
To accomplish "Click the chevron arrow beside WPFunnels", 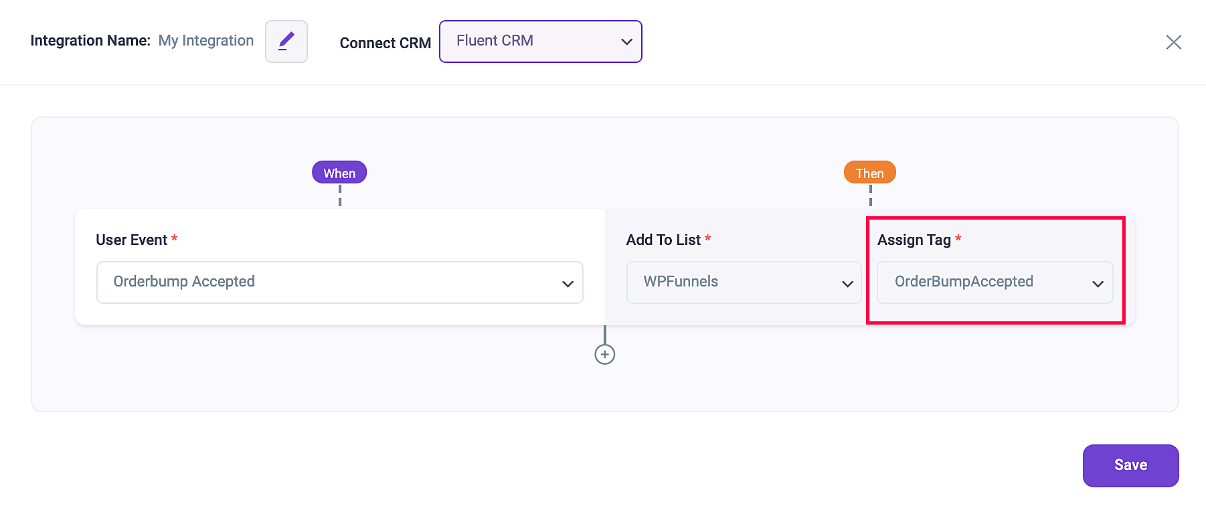I will (x=847, y=284).
